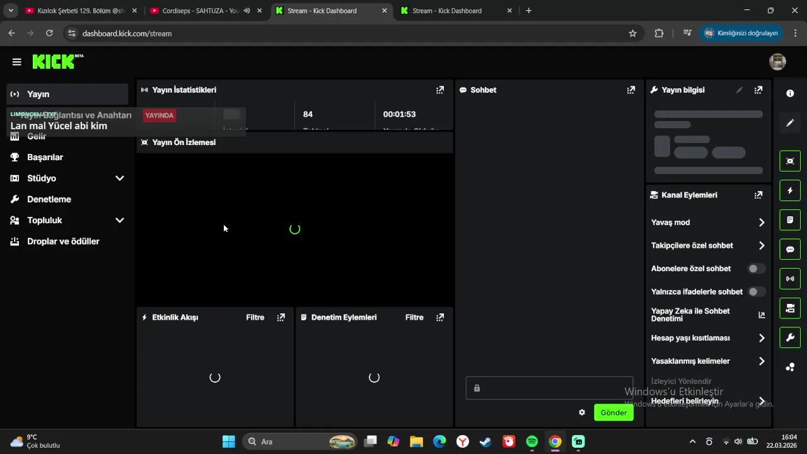Screen dimensions: 807x454
Task: Toggle chat bubble panel icon in right sidebar
Action: [x=790, y=249]
